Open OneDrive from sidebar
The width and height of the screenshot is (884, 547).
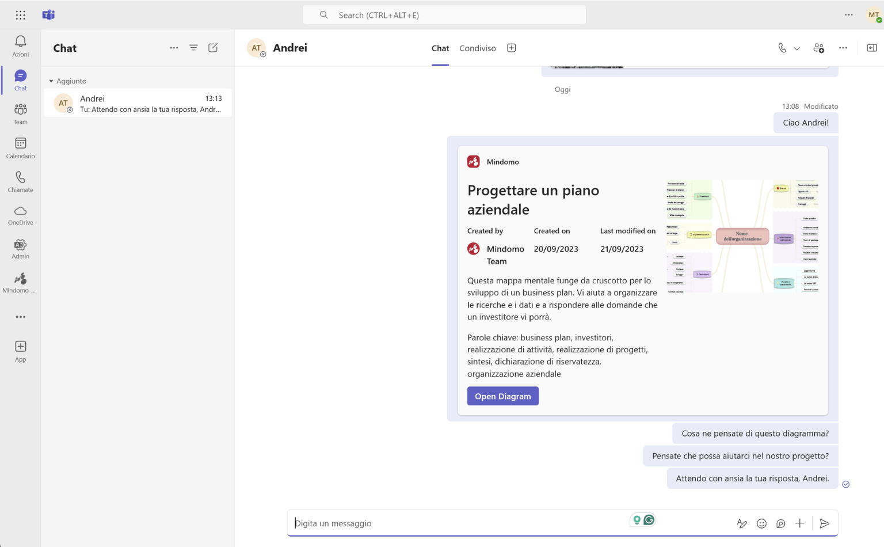(21, 215)
